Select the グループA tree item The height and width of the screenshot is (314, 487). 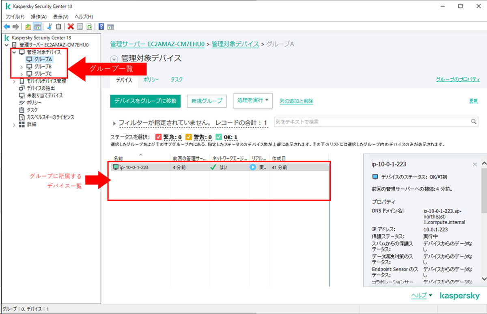(x=39, y=59)
